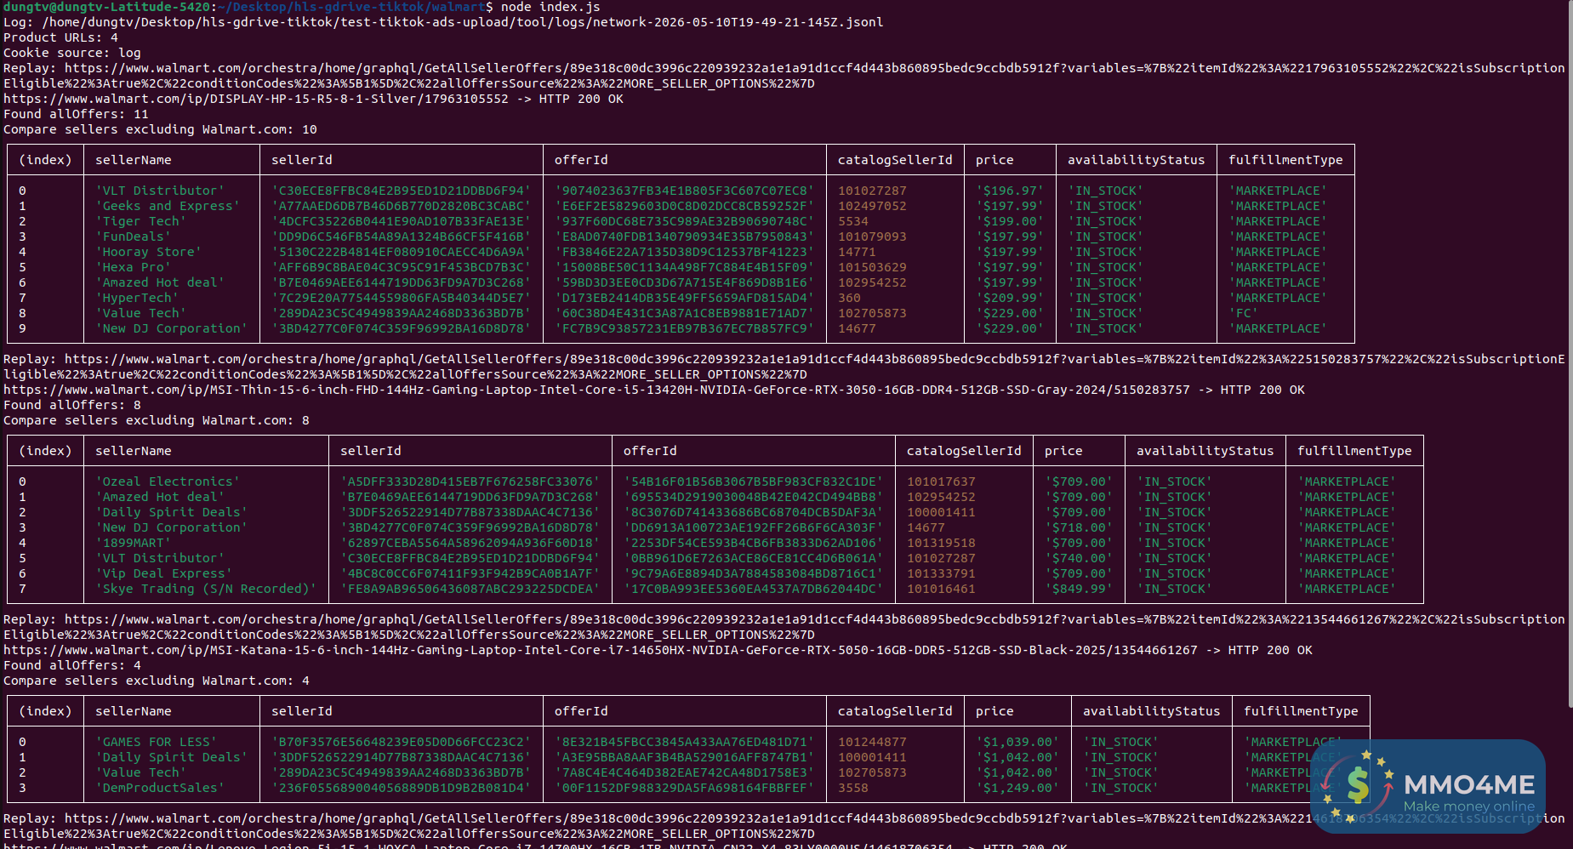The image size is (1573, 849).
Task: Click seller name 'DemProductSales'
Action: (x=160, y=788)
